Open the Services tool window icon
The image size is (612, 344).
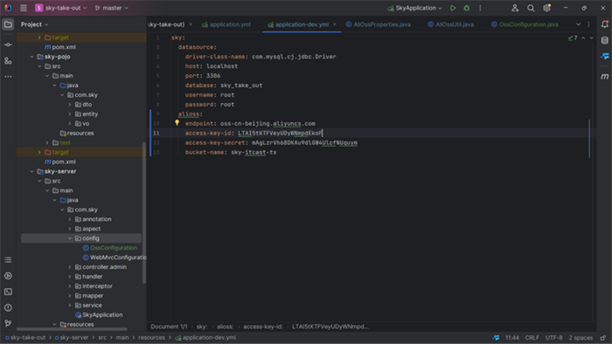coord(8,276)
